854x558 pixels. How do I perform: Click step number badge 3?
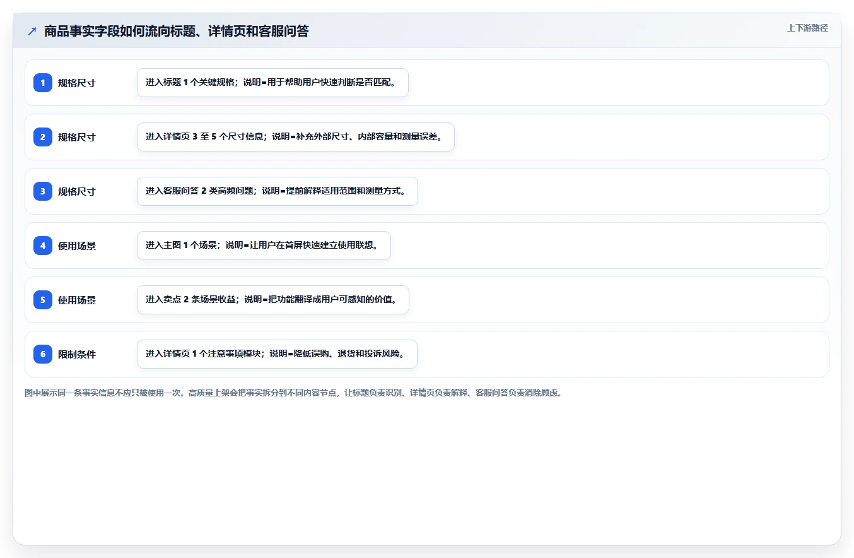(x=43, y=191)
